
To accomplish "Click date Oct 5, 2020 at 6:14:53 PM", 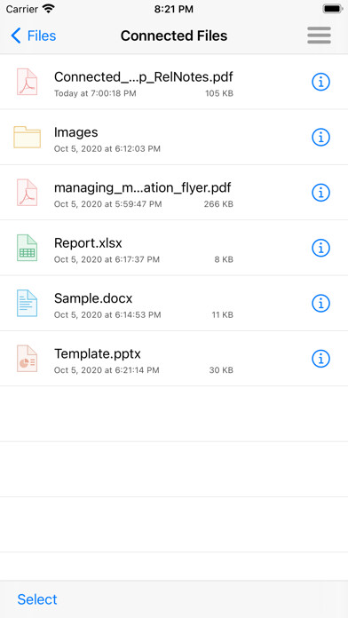I will 107,315.
